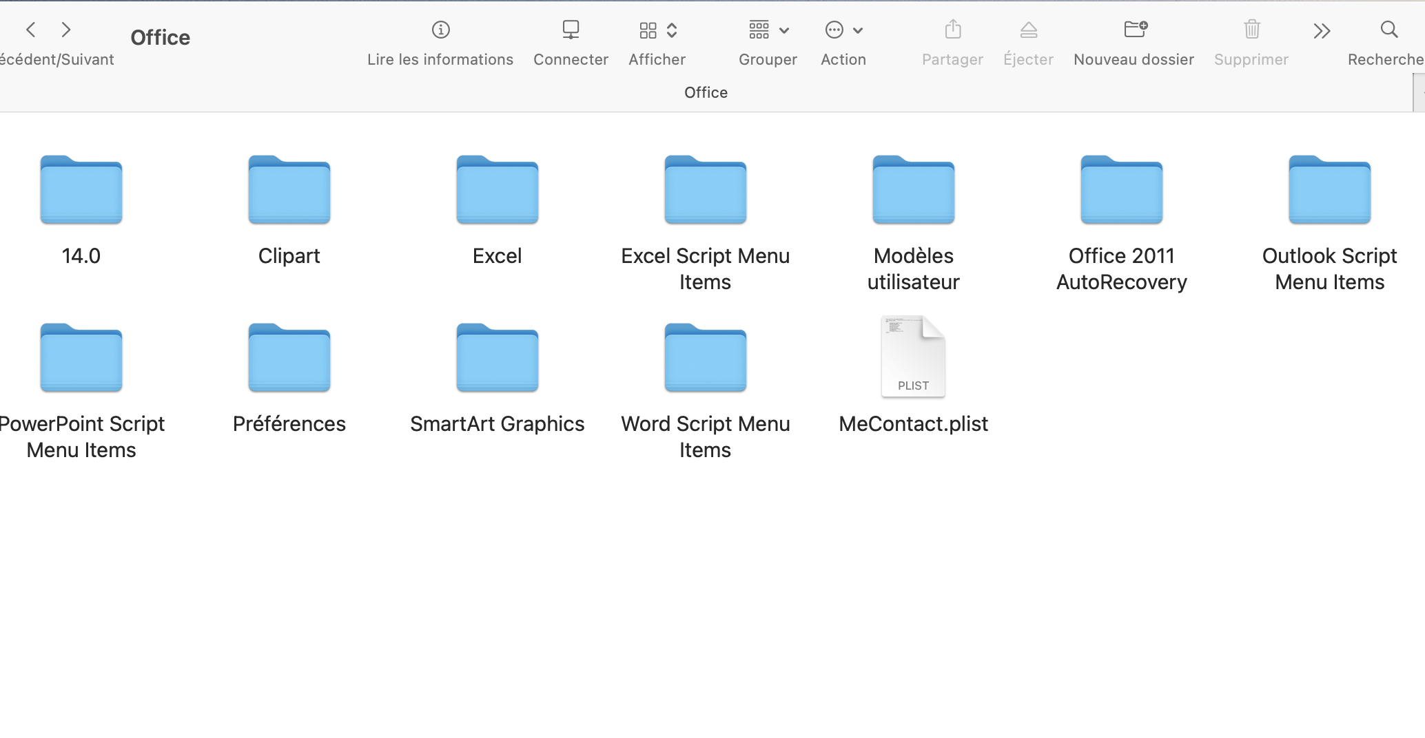Click the 14.0 folder name

click(81, 256)
